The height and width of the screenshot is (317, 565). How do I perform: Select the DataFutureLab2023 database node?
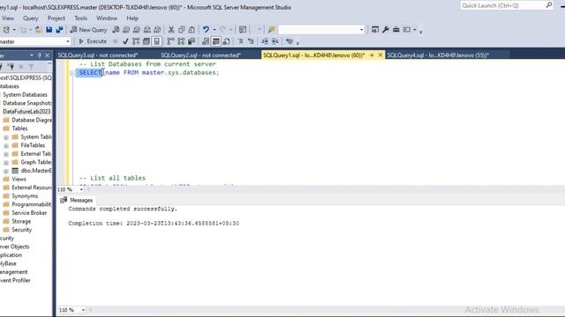[26, 112]
